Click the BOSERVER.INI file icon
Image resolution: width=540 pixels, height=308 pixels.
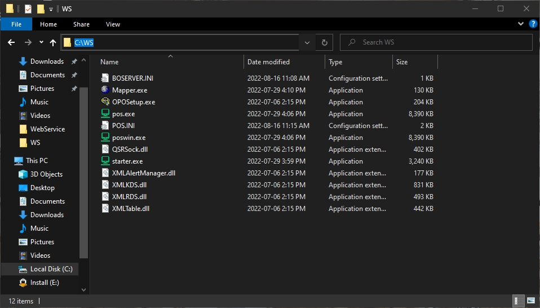[105, 78]
